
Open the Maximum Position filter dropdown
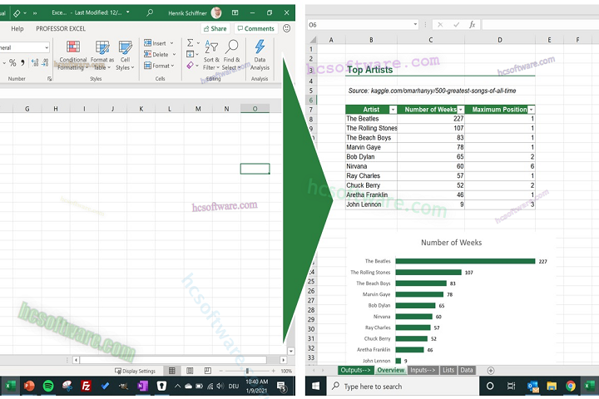click(531, 110)
